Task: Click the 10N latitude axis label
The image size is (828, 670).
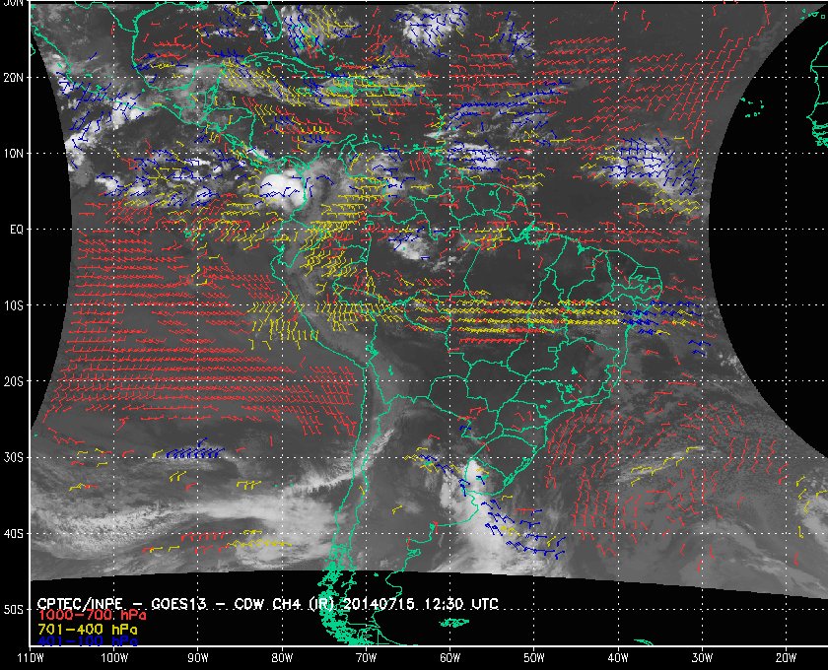Action: pyautogui.click(x=13, y=154)
